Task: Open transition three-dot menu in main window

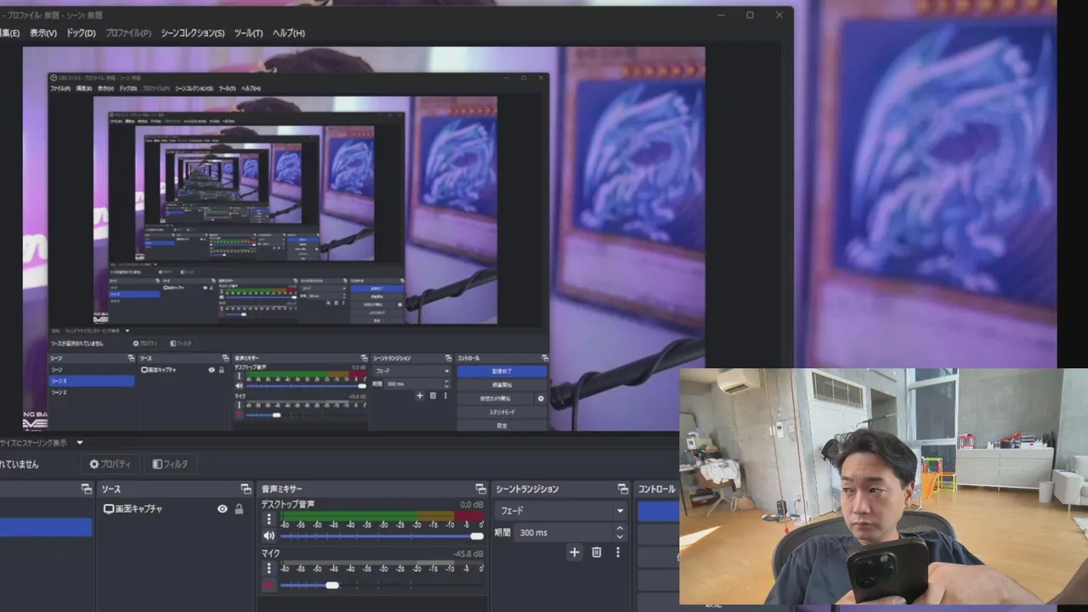Action: [x=617, y=552]
